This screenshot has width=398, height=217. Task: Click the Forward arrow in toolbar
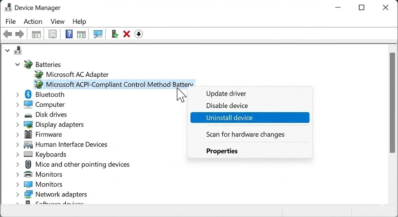[20, 34]
